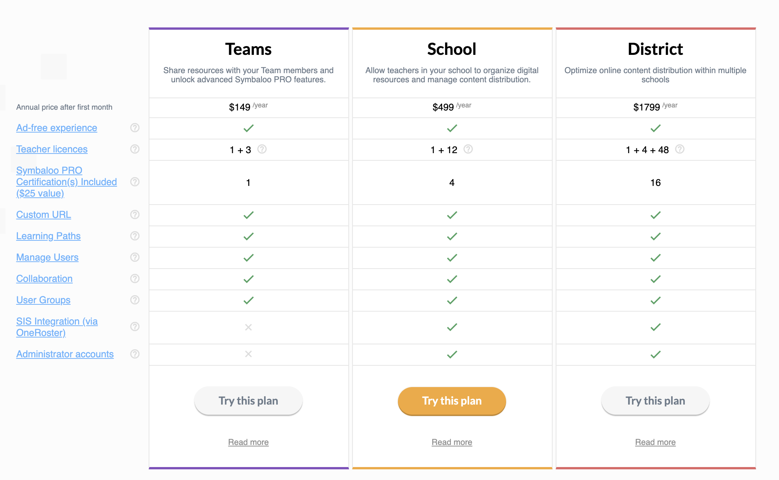Viewport: 779px width, 480px height.
Task: Try the District plan
Action: click(656, 401)
